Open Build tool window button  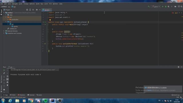39,95
